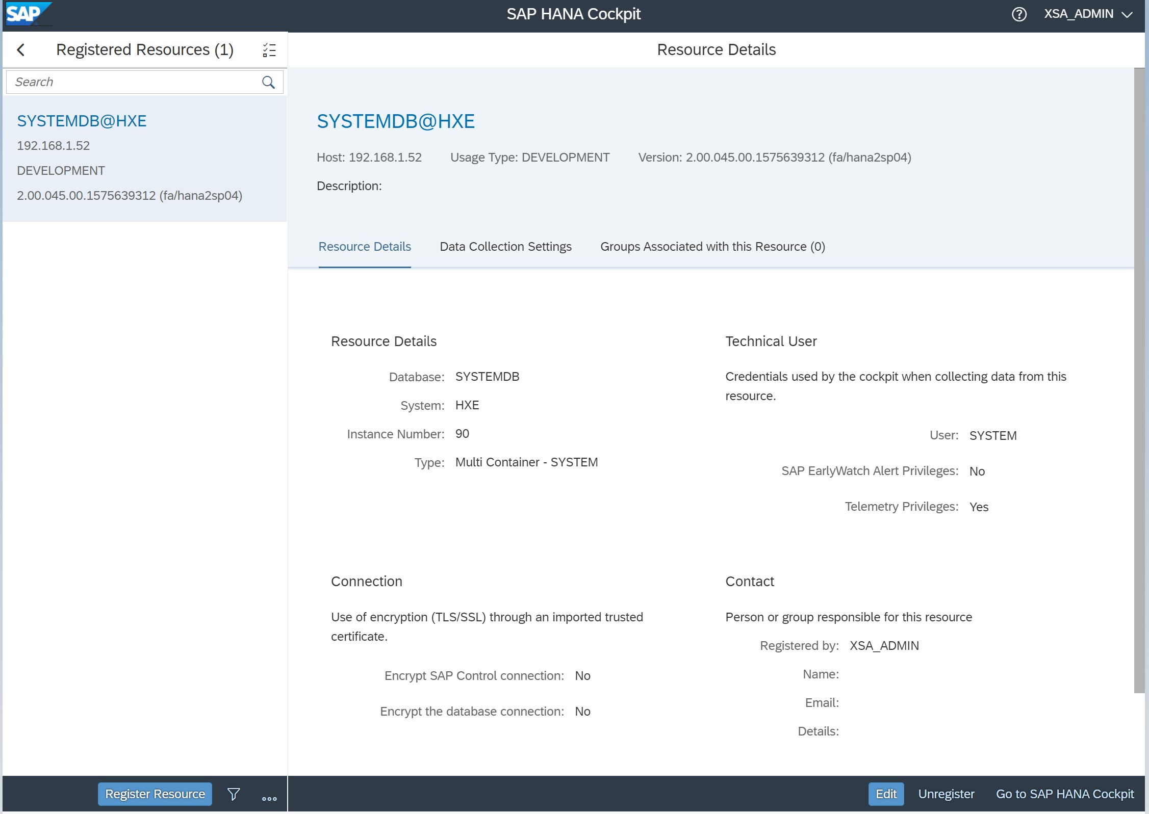Switch to Data Collection Settings tab
Image resolution: width=1149 pixels, height=814 pixels.
tap(505, 247)
